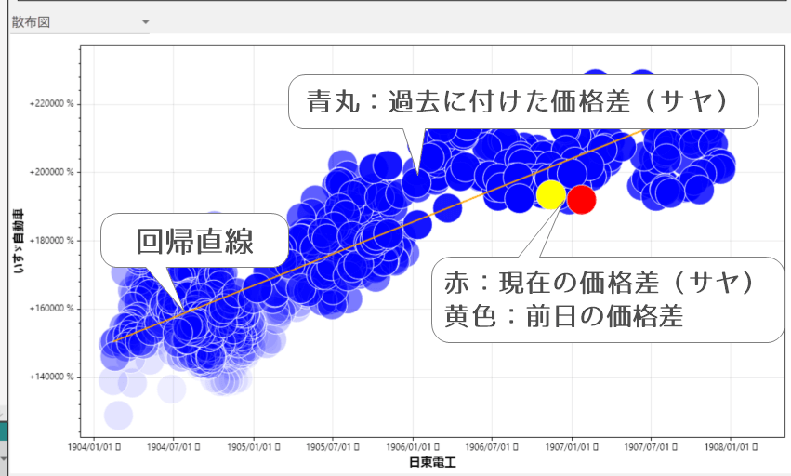
Task: Click the +160000 % y-axis label
Action: pos(51,309)
